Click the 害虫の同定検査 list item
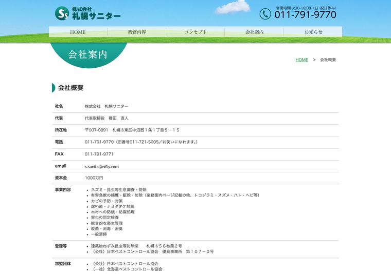Image resolution: width=391 pixels, height=274 pixels. (x=105, y=218)
